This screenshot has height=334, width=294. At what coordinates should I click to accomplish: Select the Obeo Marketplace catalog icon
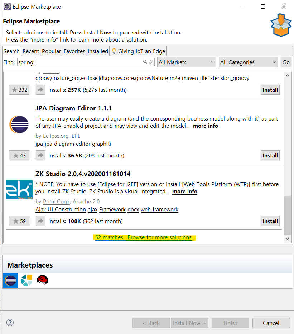[26, 280]
